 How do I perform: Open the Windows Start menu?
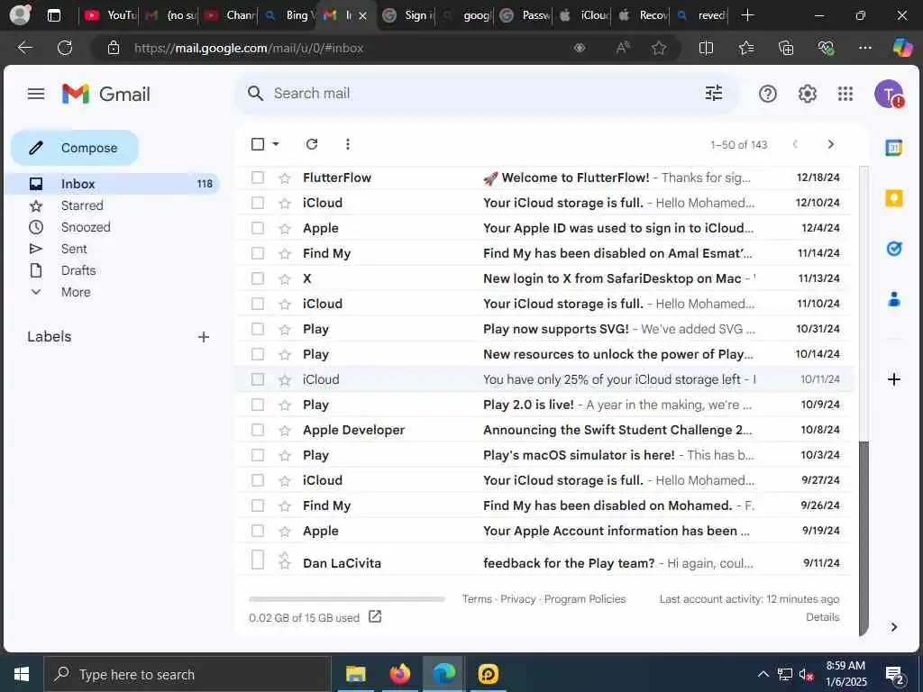click(22, 674)
